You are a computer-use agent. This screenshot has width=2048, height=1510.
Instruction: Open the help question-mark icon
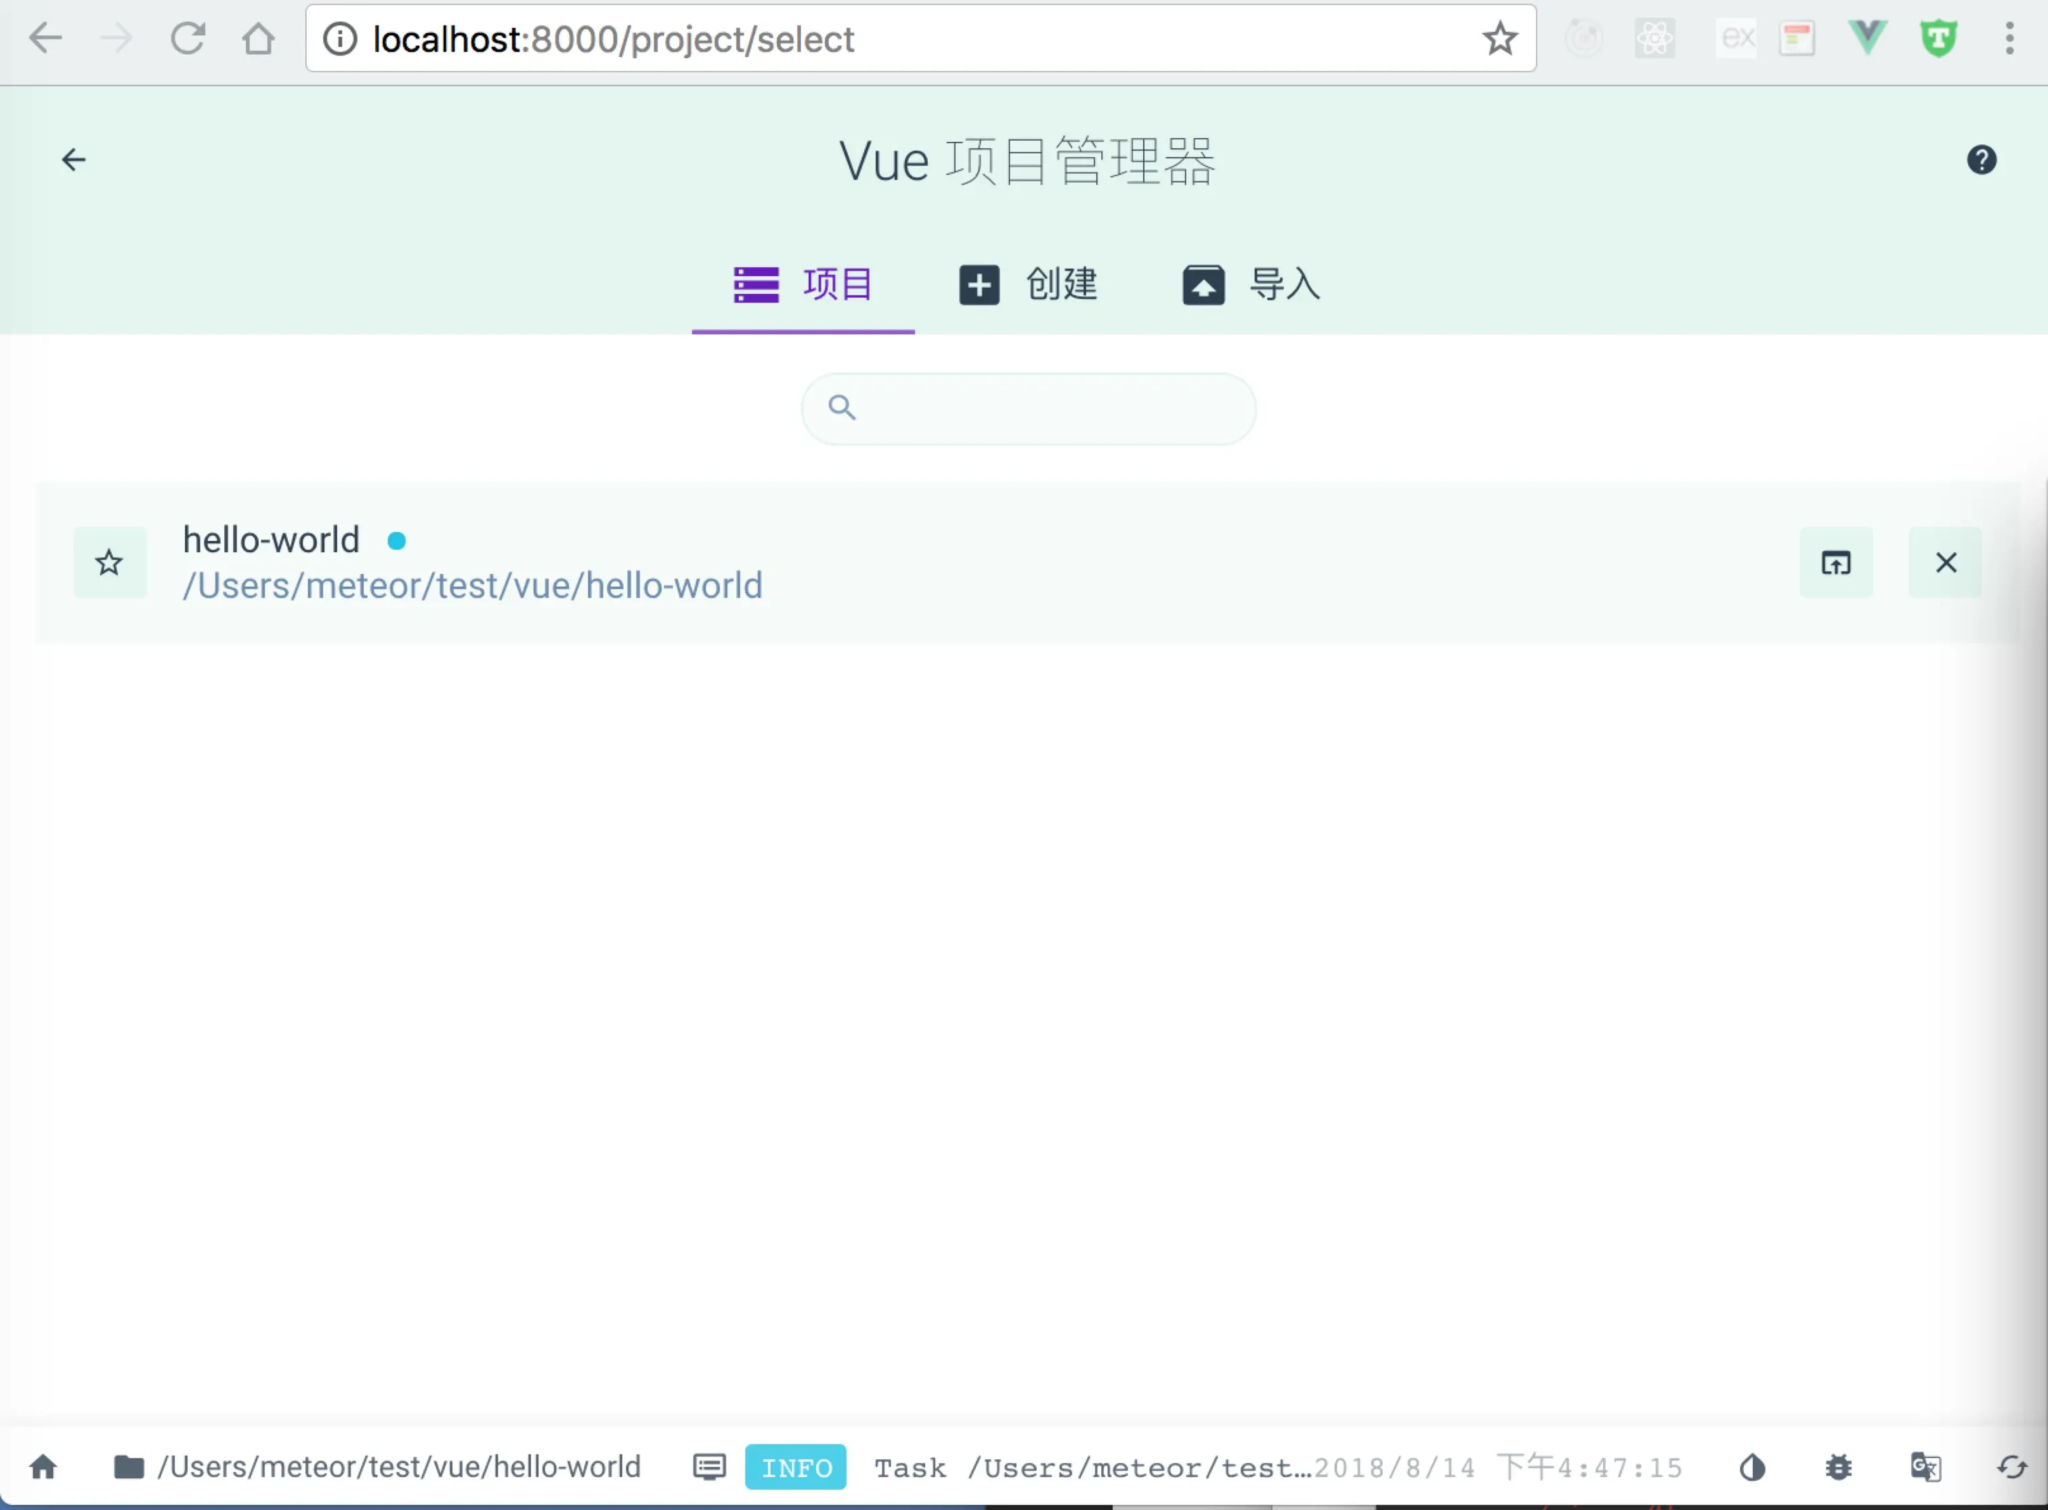(x=1981, y=160)
